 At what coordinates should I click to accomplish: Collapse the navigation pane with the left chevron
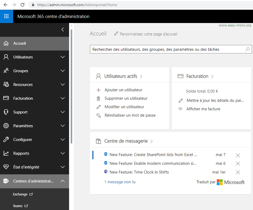63,30
